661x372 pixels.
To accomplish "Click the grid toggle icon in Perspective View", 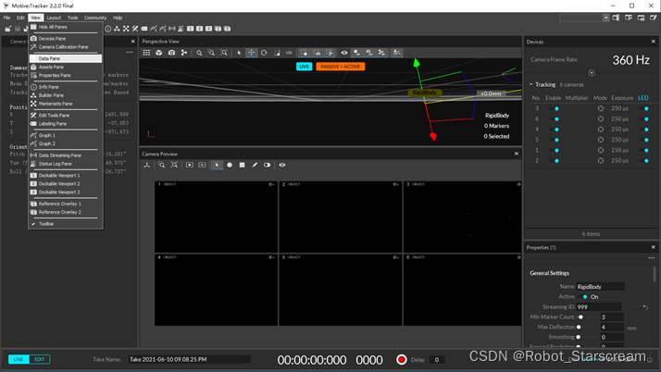I will (146, 53).
